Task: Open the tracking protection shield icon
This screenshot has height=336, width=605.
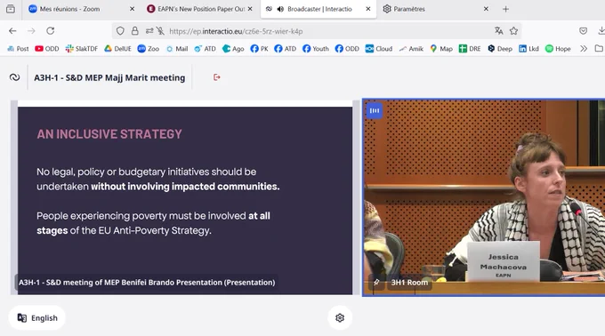Action: point(120,31)
